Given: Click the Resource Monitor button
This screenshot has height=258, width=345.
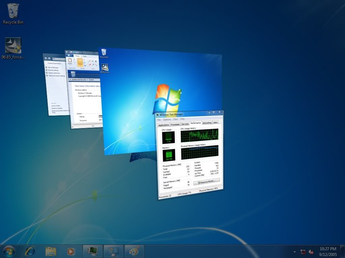Looking at the screenshot, I should click(x=207, y=181).
